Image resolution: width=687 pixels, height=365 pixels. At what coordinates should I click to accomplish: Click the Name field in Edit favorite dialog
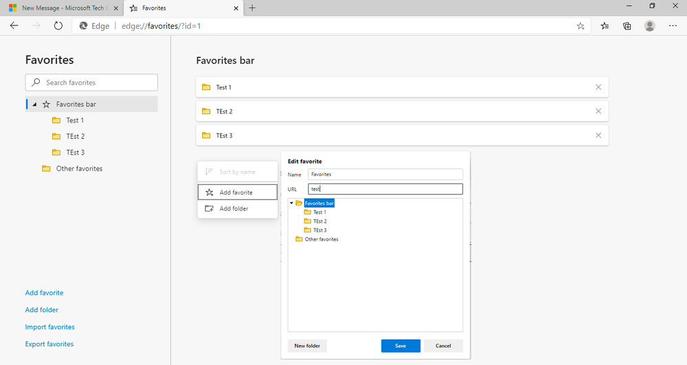point(385,175)
